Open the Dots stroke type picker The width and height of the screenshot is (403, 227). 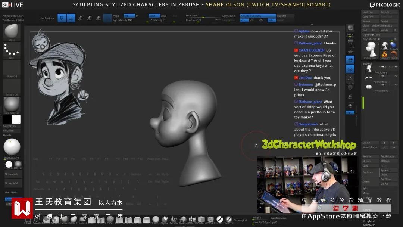point(12,51)
